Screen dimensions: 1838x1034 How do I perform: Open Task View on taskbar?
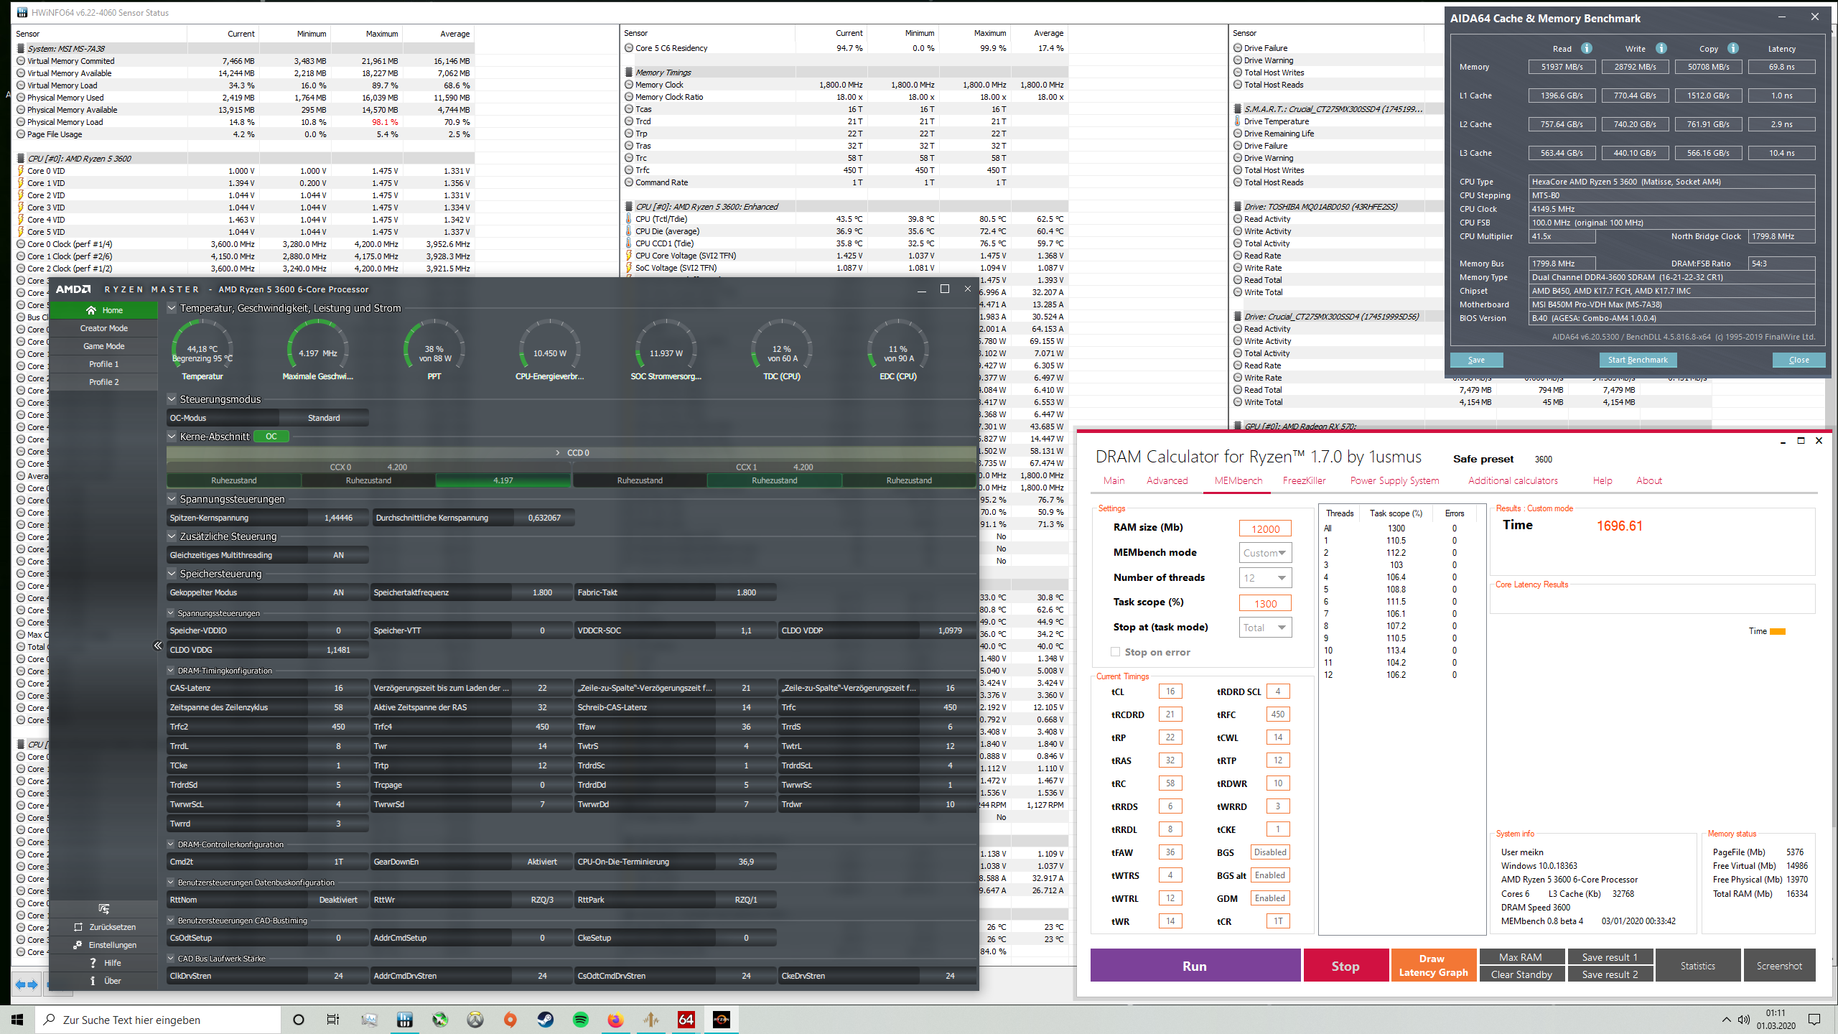click(x=333, y=1020)
